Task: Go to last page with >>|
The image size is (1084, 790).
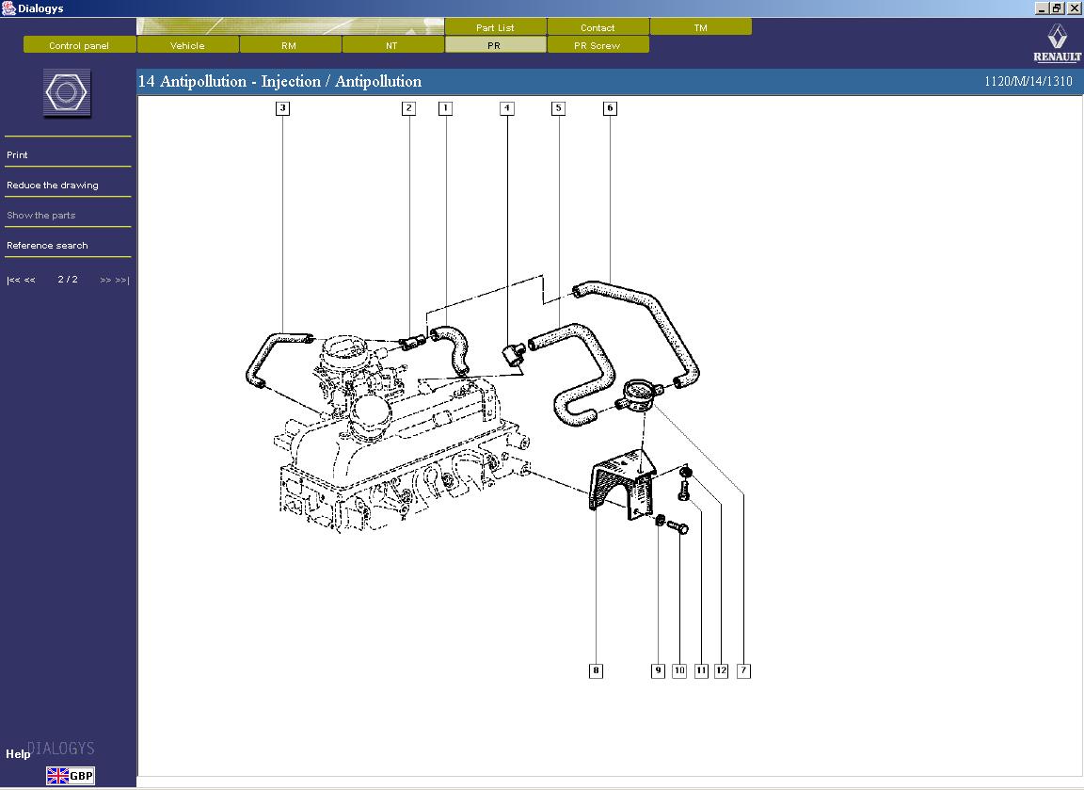Action: tap(122, 281)
